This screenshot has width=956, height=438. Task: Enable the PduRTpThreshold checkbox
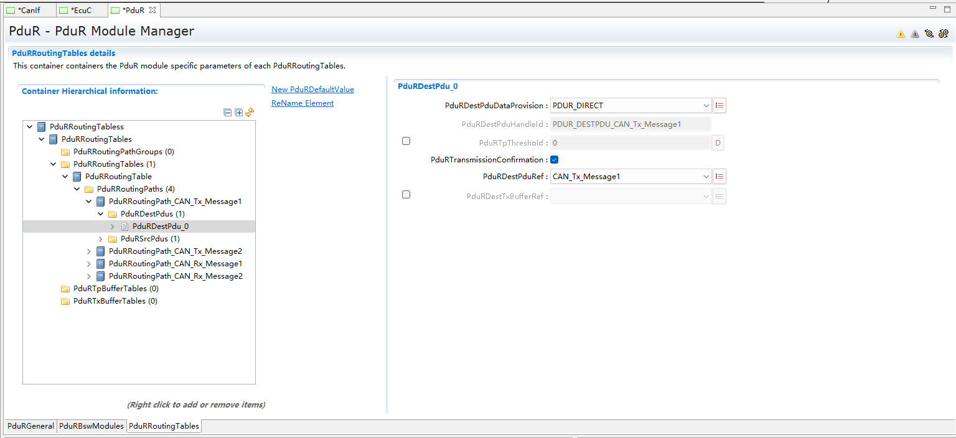[406, 141]
